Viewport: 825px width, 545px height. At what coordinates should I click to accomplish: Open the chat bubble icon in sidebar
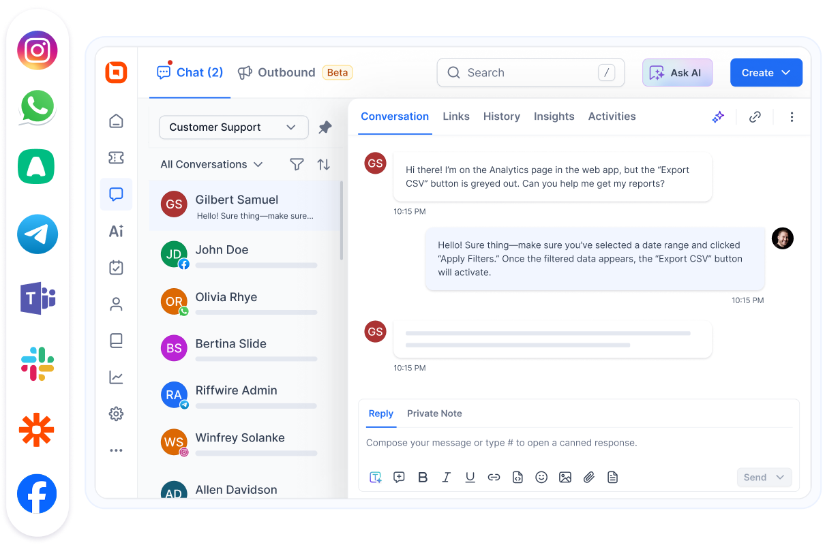tap(116, 194)
